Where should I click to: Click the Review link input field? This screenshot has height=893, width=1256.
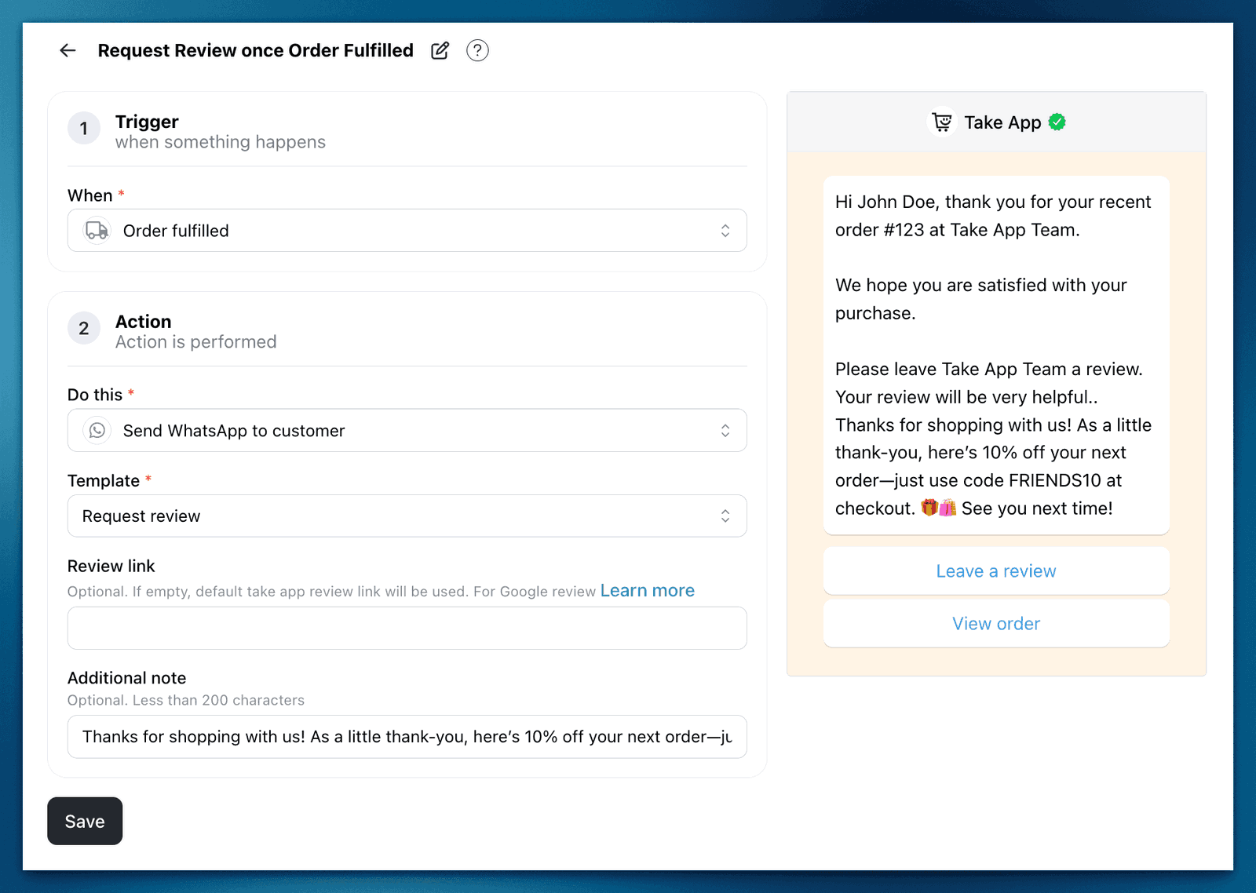tap(407, 628)
